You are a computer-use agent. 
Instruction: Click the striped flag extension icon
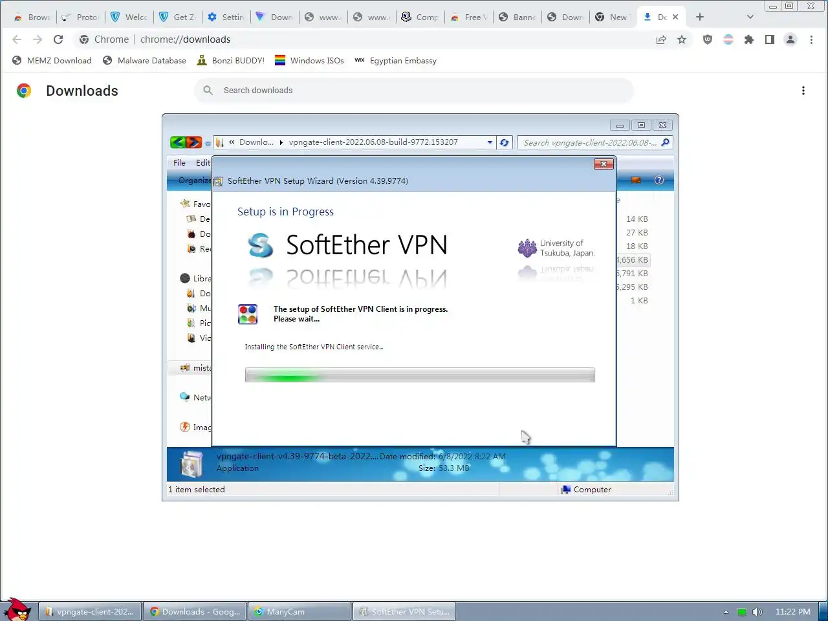click(728, 39)
